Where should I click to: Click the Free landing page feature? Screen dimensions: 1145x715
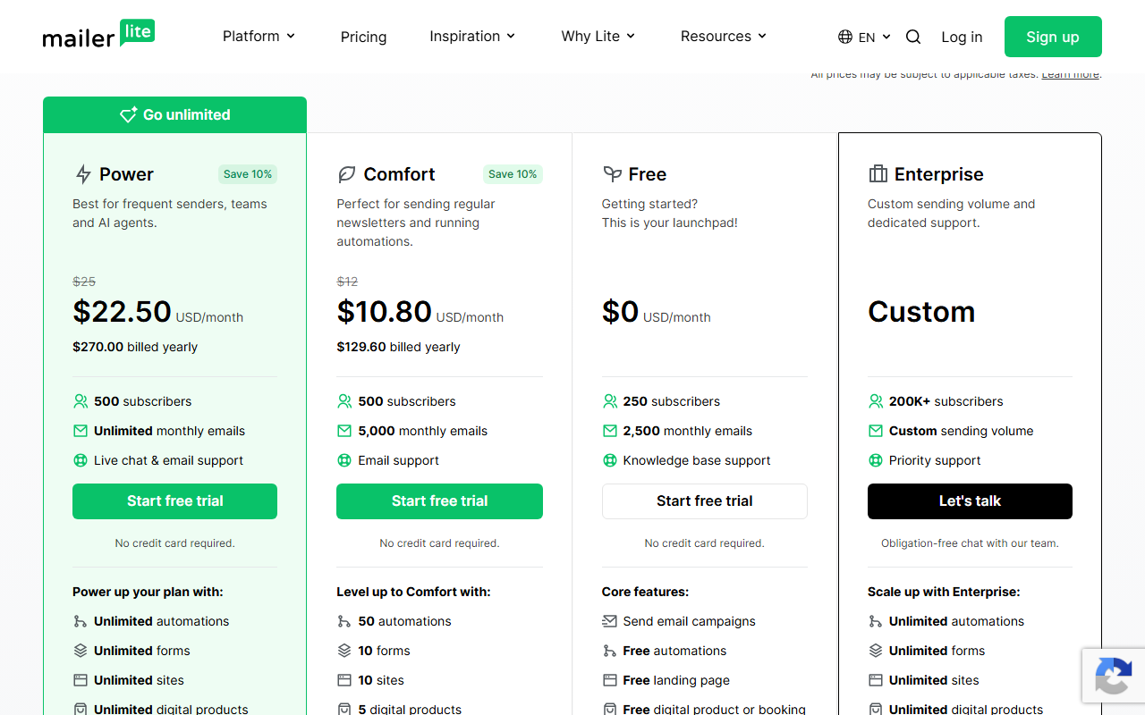pos(676,680)
